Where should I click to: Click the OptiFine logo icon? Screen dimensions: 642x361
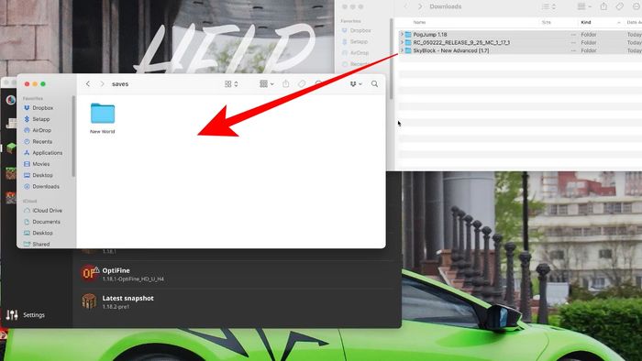90,274
